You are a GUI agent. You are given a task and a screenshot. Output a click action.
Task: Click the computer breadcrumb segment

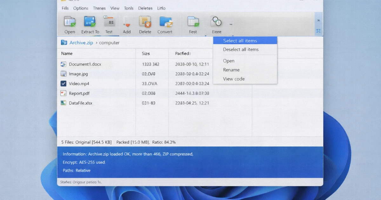[x=110, y=43]
